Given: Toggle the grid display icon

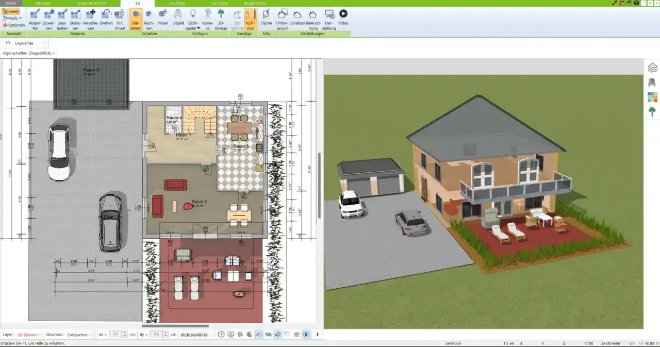Looking at the screenshot, I should pyautogui.click(x=296, y=335).
